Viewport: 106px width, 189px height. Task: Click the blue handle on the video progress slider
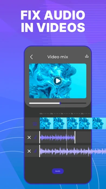60,103
